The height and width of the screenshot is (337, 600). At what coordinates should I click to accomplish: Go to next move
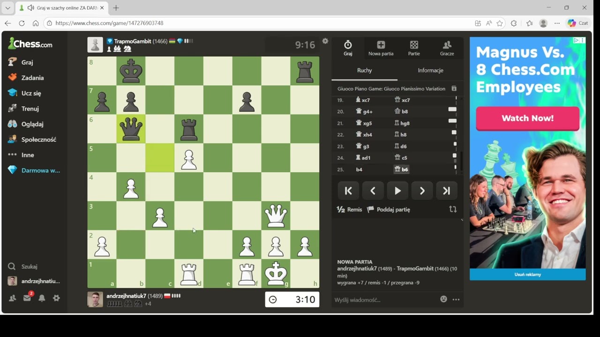(422, 191)
